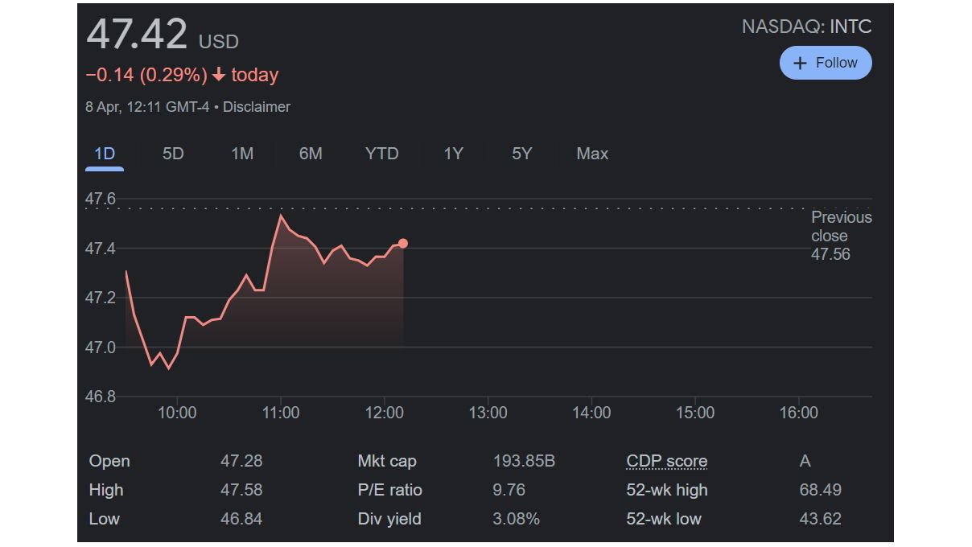This screenshot has height=547, width=972.
Task: Click the NASDAQ: INTC ticker text
Action: [x=806, y=27]
